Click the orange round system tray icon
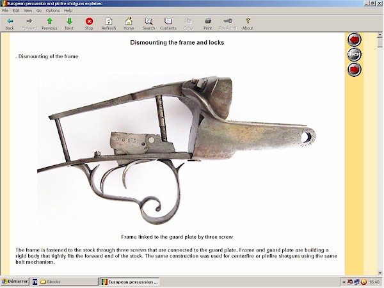This screenshot has width=384, height=288. pyautogui.click(x=364, y=282)
